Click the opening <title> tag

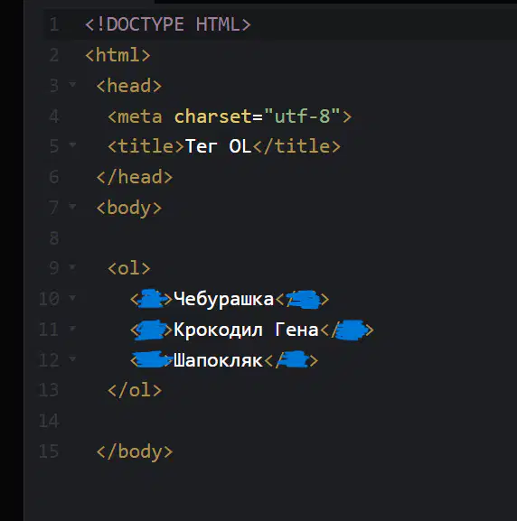146,146
